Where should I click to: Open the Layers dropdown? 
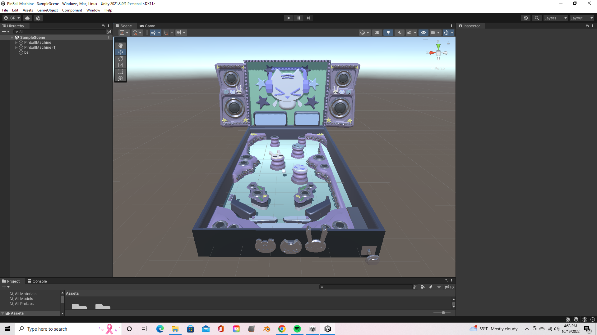(x=555, y=18)
